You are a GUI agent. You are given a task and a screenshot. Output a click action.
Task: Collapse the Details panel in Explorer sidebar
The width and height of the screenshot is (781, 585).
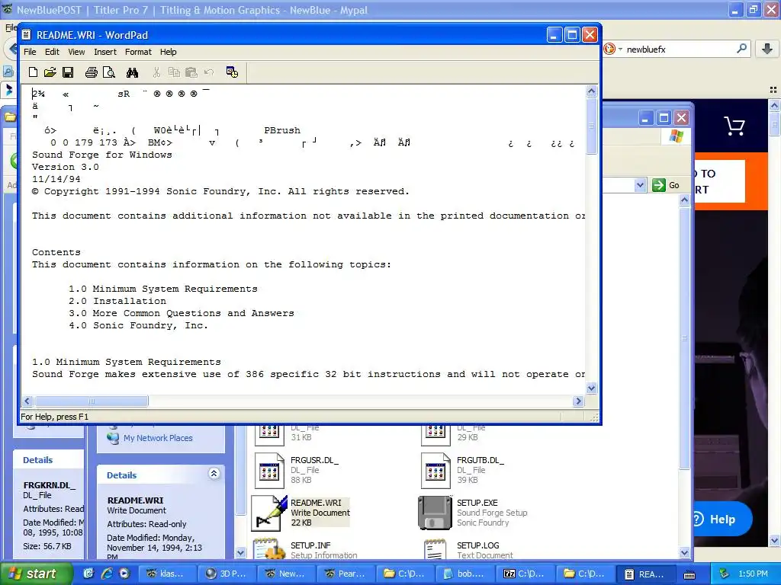click(214, 474)
